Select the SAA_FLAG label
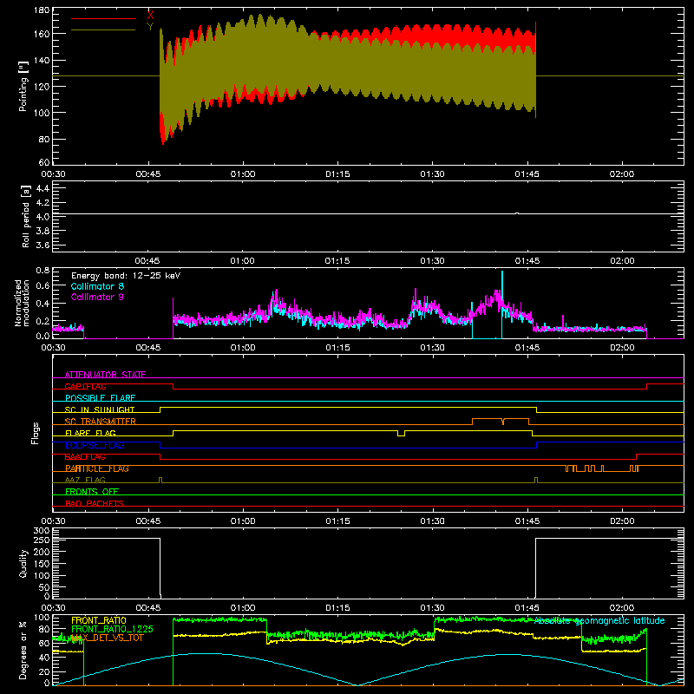 pyautogui.click(x=85, y=457)
